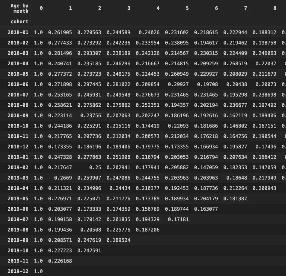
Task: Click column header 6
Action: coord(216,8)
